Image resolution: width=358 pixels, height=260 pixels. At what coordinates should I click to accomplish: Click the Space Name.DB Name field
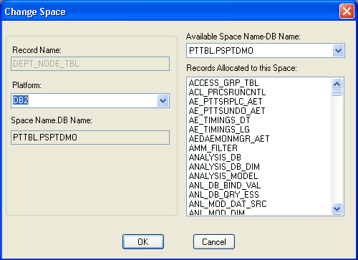[x=90, y=138]
